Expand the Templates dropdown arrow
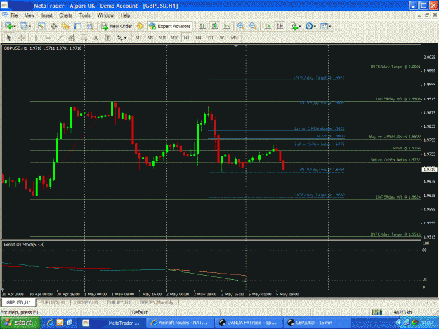 pyautogui.click(x=330, y=27)
